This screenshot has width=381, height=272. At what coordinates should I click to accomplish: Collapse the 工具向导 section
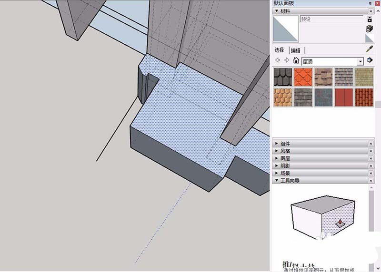pyautogui.click(x=277, y=181)
